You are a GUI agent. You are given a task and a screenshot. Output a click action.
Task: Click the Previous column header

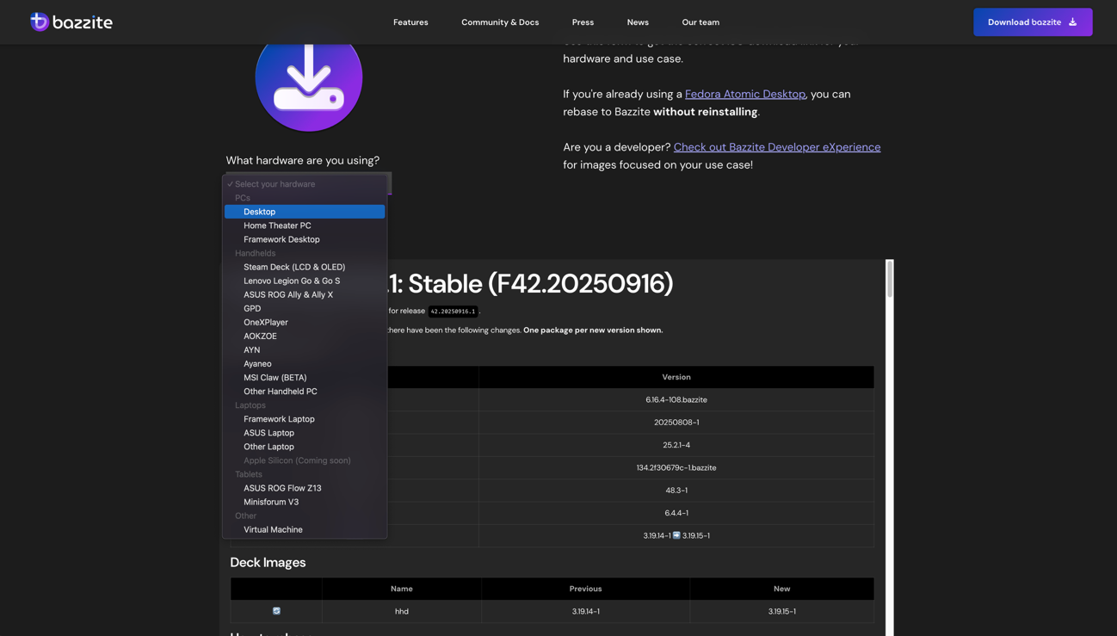(x=585, y=589)
